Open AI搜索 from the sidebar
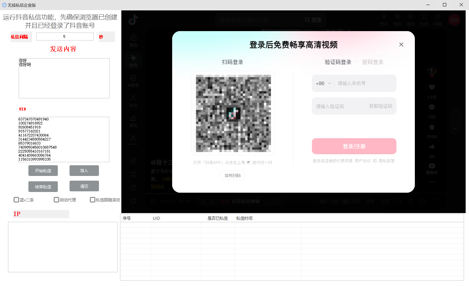Viewport: 469px width, 286px height. coord(133,81)
